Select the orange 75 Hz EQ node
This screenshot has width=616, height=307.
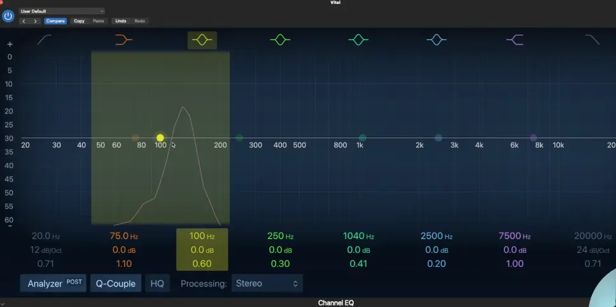135,138
